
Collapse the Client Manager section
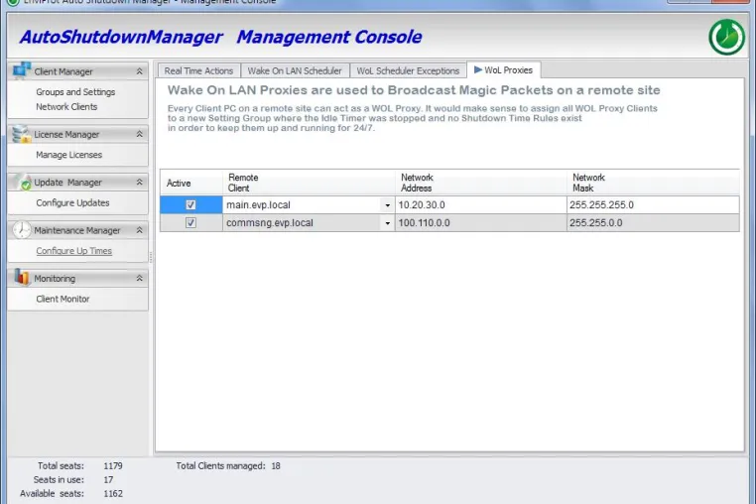tap(139, 71)
